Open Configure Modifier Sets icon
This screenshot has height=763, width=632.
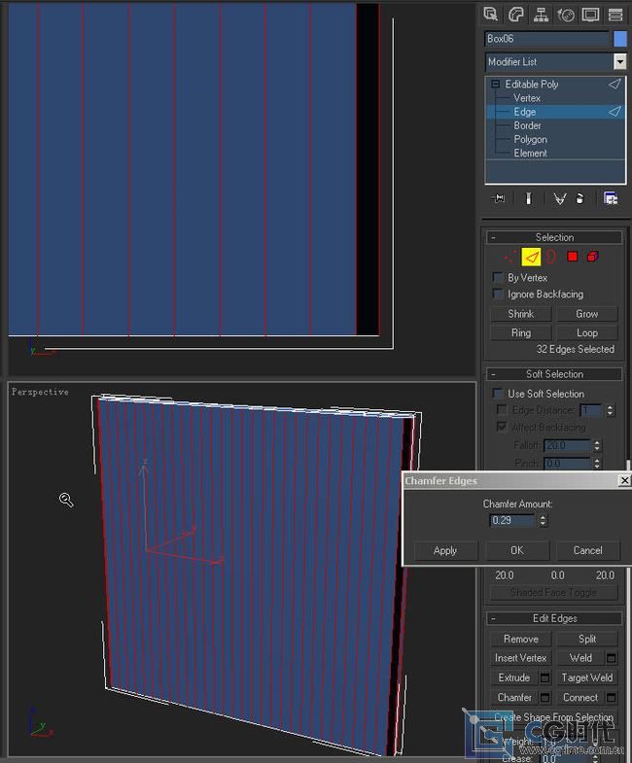click(611, 198)
